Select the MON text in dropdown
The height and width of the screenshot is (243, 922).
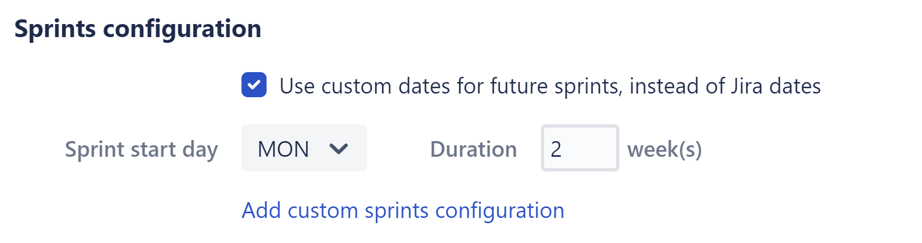pyautogui.click(x=283, y=149)
